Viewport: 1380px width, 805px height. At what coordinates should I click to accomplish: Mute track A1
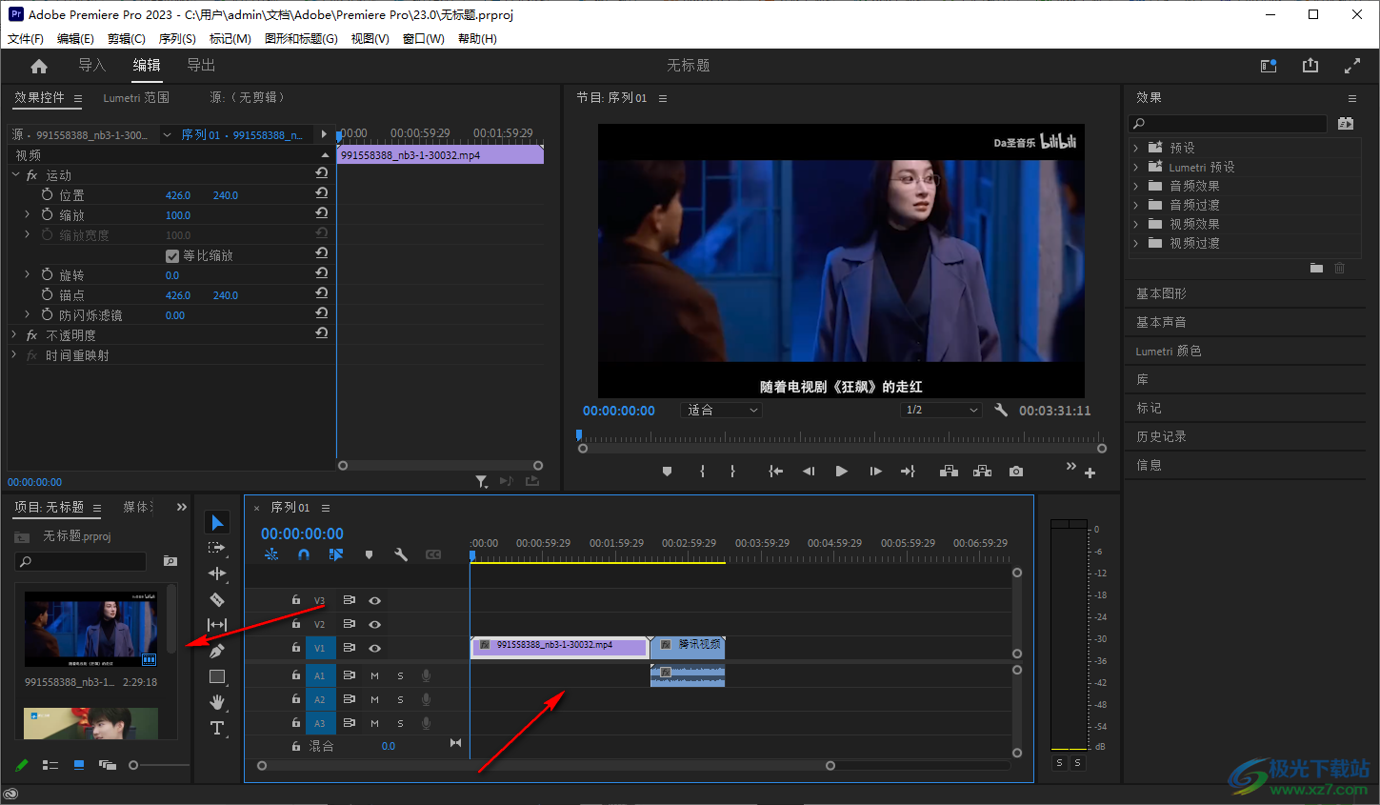(x=374, y=675)
